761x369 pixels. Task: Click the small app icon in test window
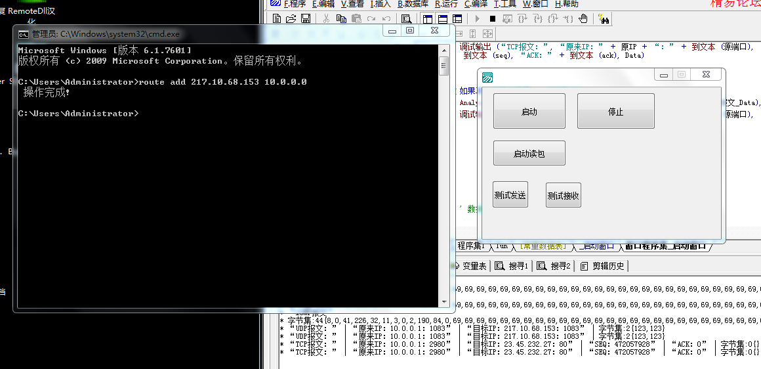pos(487,77)
